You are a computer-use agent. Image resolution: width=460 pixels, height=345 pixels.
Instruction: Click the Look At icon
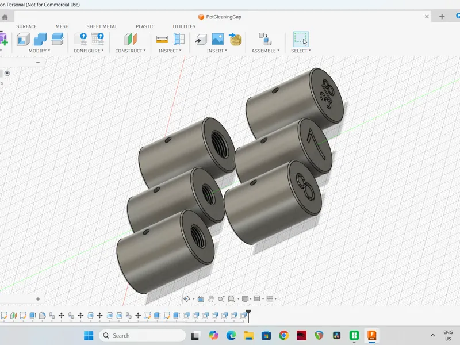201,298
